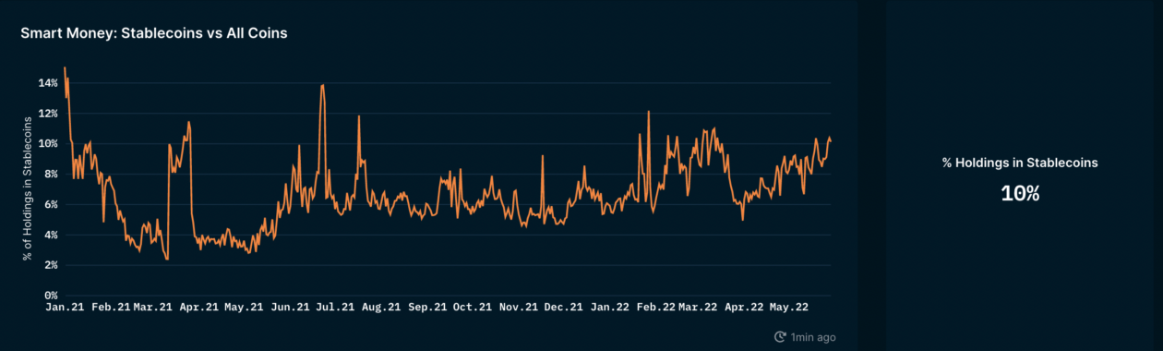Click the chart title Smart Money: Stablecoins vs All Coins
Viewport: 1163px width, 351px height.
coord(154,32)
